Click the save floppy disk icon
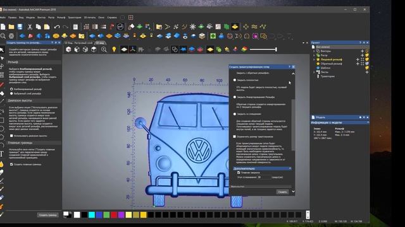 click(x=20, y=26)
